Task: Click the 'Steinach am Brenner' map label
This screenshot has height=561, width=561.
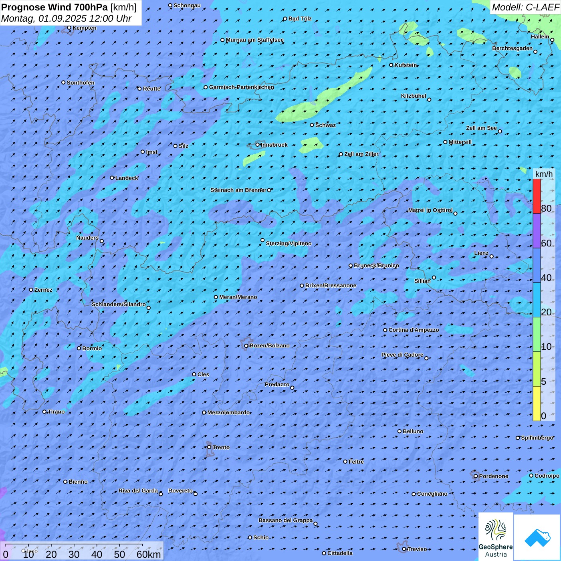Action: [238, 190]
